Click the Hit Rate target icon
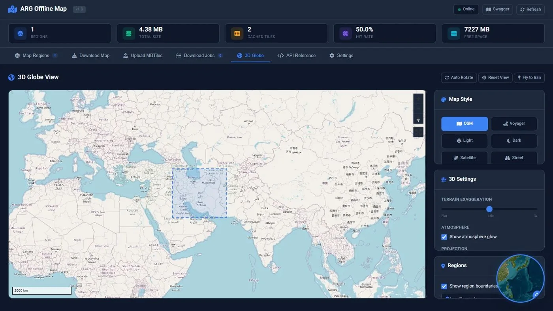This screenshot has height=311, width=553. point(346,34)
